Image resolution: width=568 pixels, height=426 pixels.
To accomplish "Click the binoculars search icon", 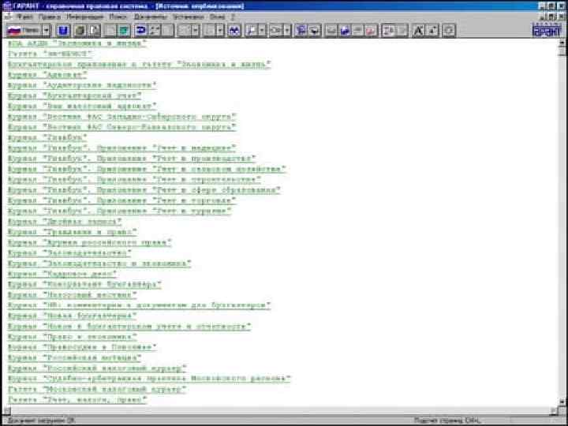I will click(234, 31).
